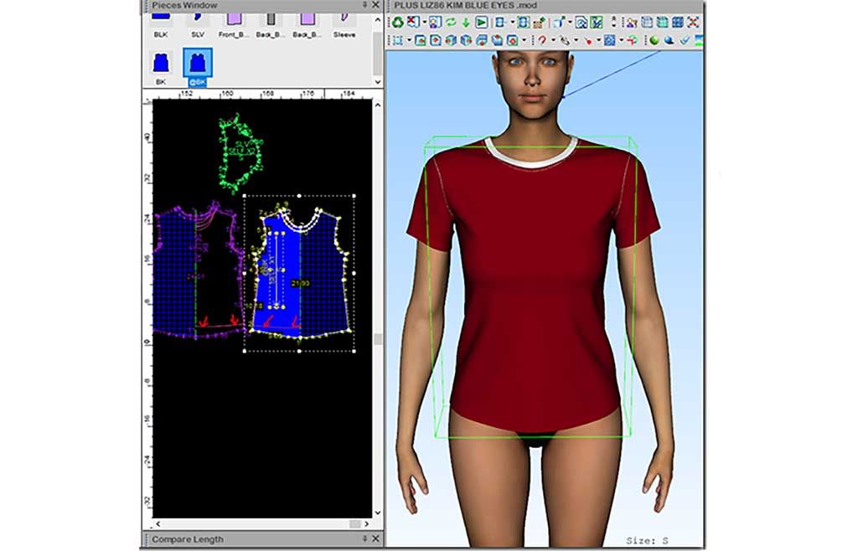The image size is (858, 551).
Task: Click the scroll-down arrow in the Pieces Window
Action: click(x=377, y=80)
